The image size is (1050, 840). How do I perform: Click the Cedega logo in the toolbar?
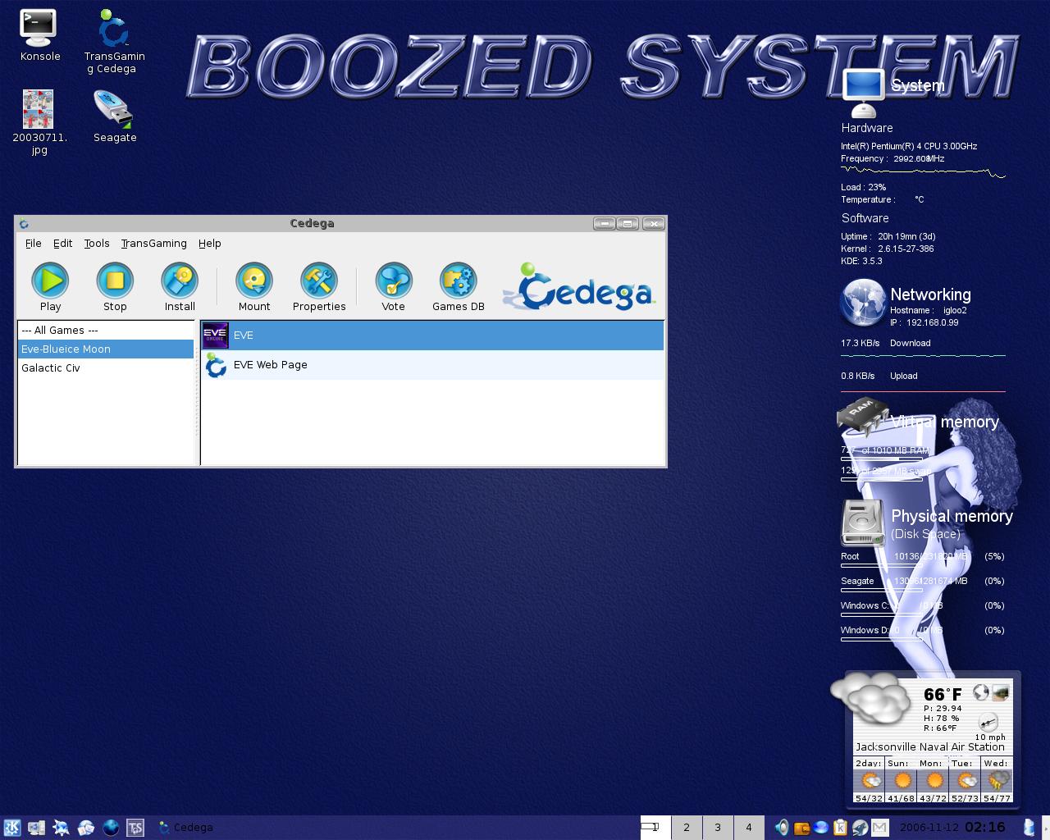pyautogui.click(x=578, y=287)
